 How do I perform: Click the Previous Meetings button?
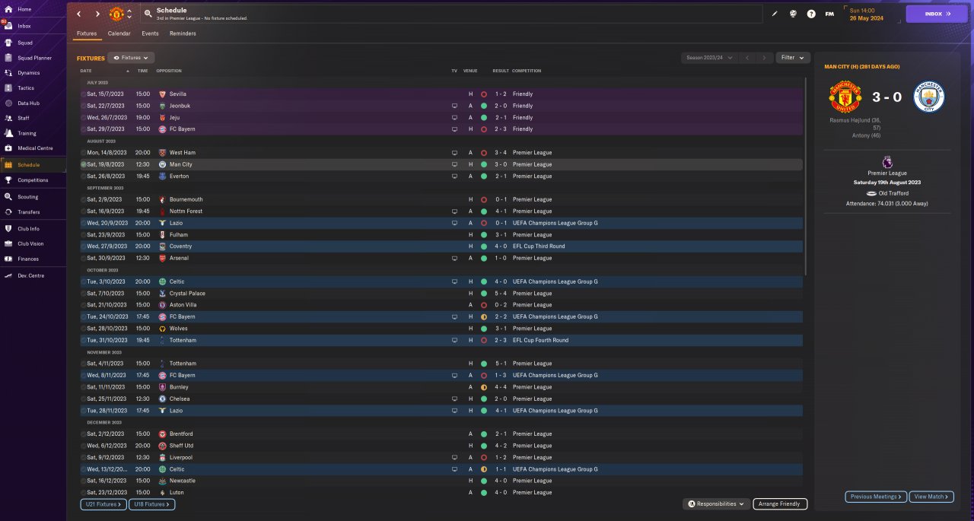coord(876,497)
